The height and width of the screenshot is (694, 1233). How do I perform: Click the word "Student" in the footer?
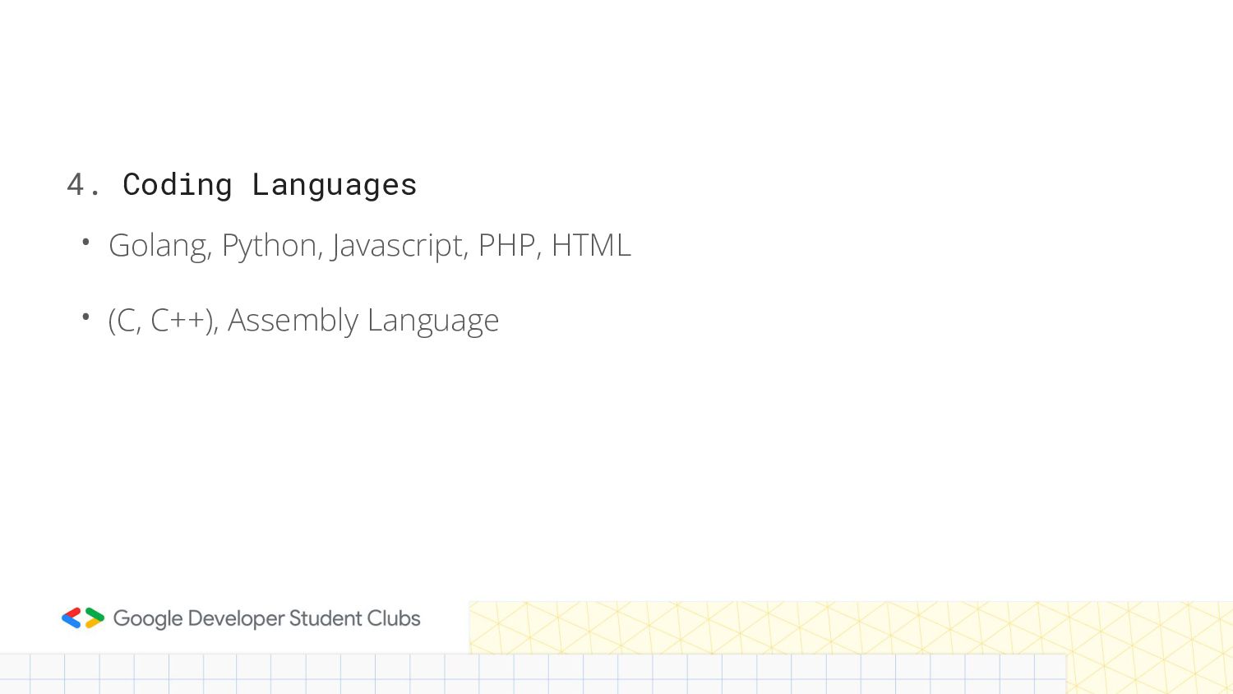tap(325, 618)
